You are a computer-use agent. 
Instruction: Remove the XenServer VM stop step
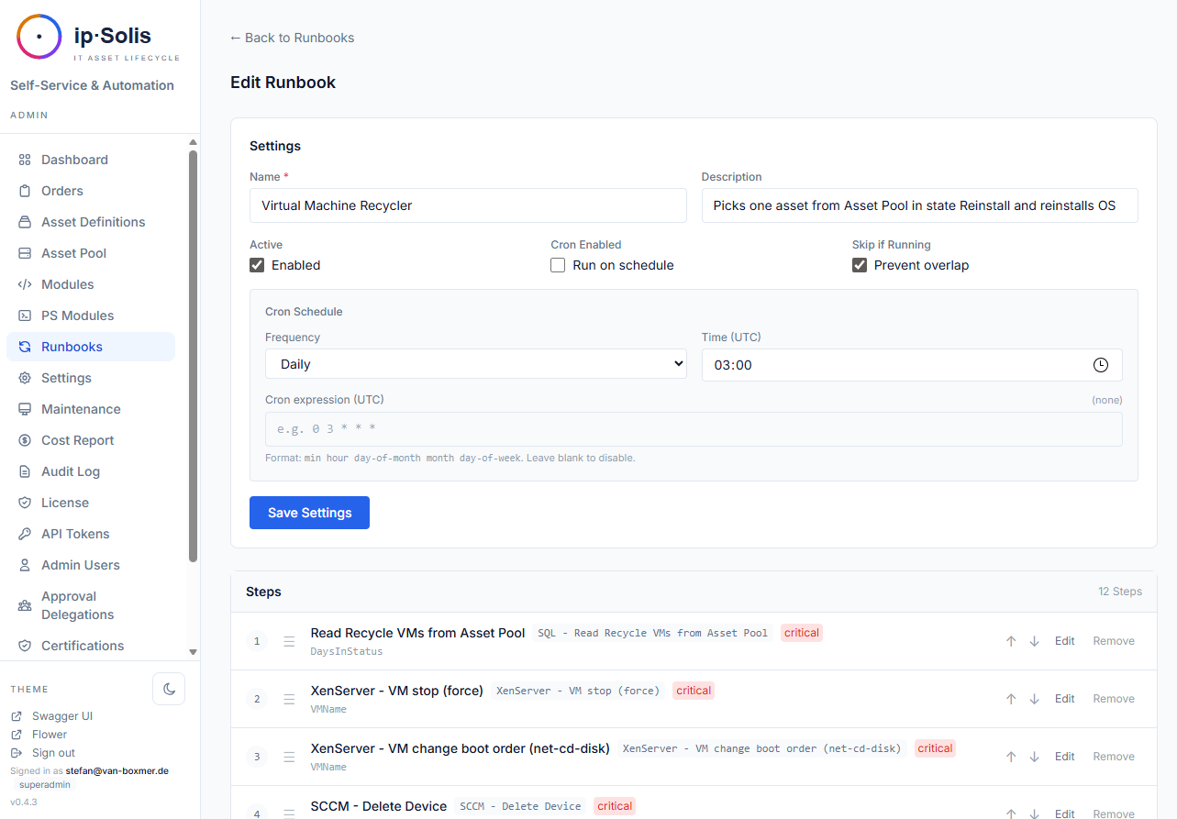pos(1114,699)
